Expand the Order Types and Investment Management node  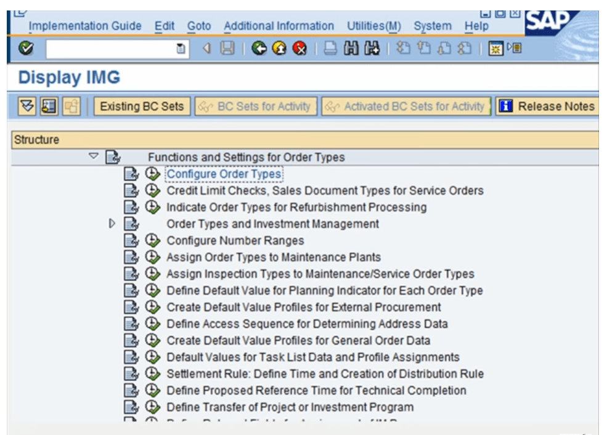112,223
